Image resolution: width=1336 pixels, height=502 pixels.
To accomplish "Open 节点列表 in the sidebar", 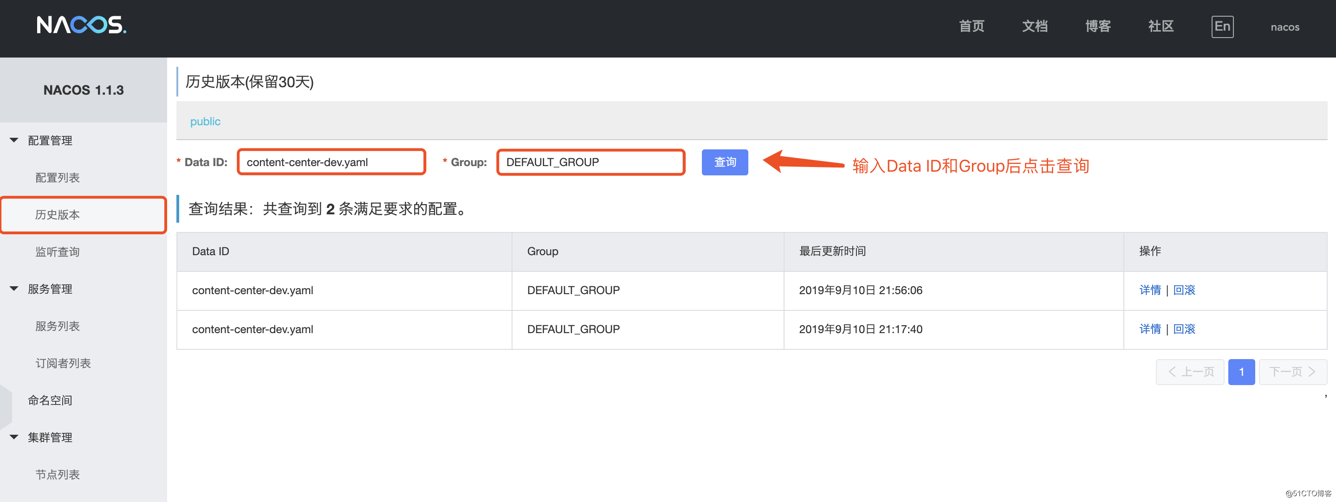I will [57, 474].
